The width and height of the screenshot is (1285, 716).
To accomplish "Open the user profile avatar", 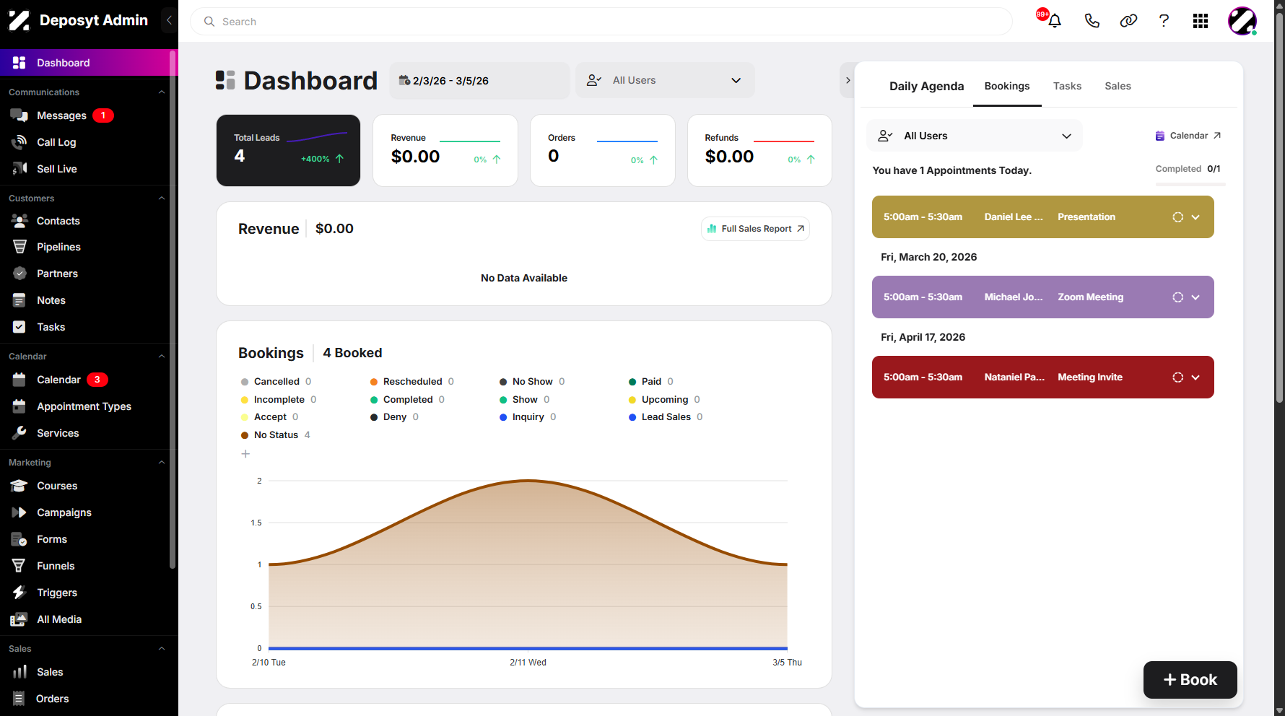I will pyautogui.click(x=1242, y=21).
